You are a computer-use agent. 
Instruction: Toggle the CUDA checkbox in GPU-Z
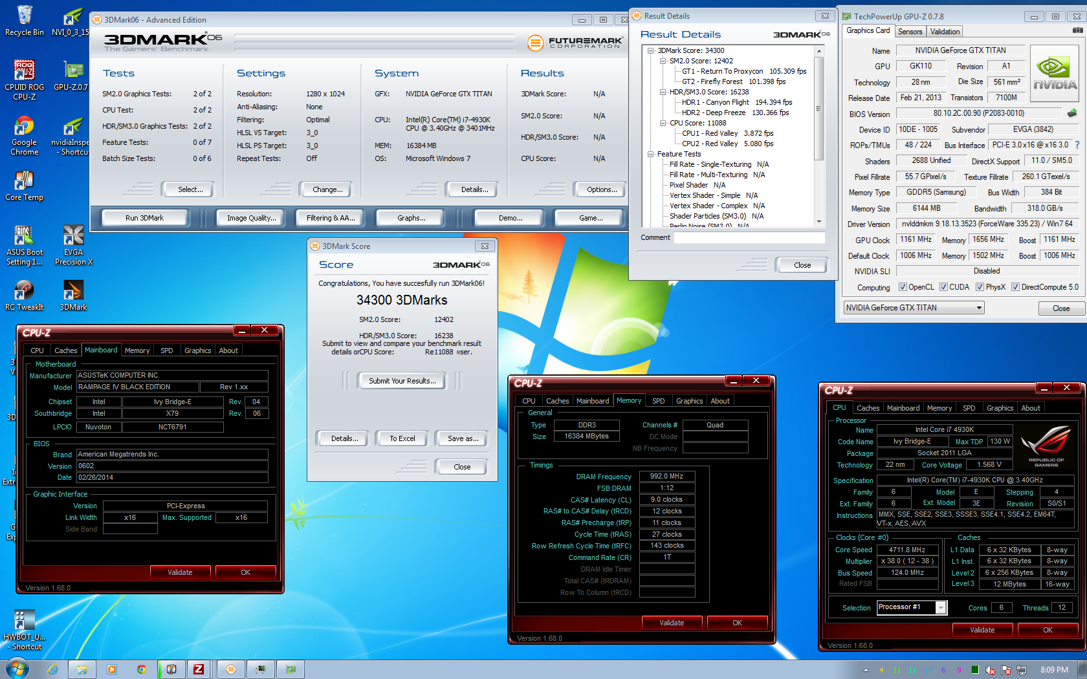click(x=943, y=287)
